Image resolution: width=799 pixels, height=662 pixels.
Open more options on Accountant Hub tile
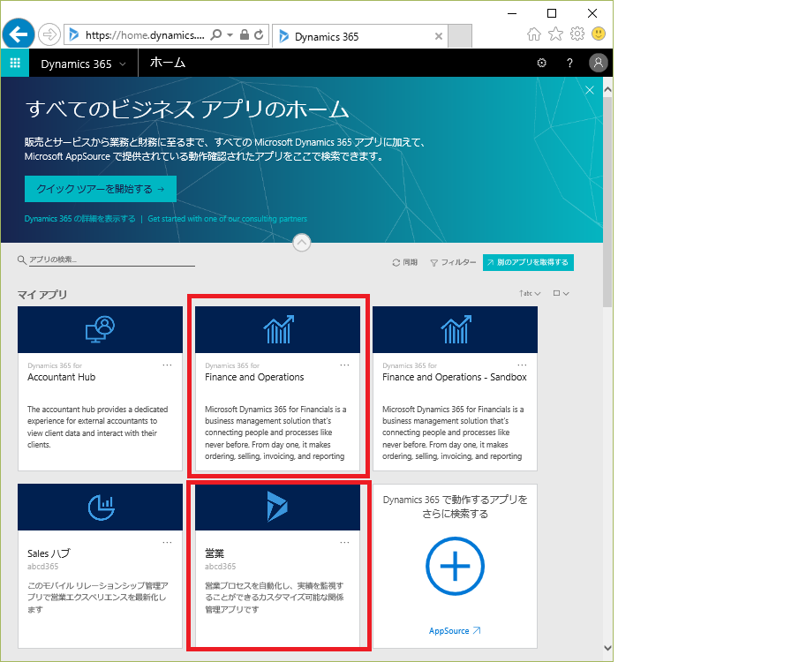[167, 365]
